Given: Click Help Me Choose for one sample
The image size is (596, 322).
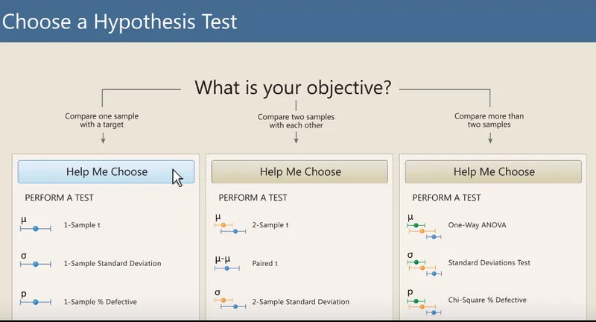Looking at the screenshot, I should point(106,172).
